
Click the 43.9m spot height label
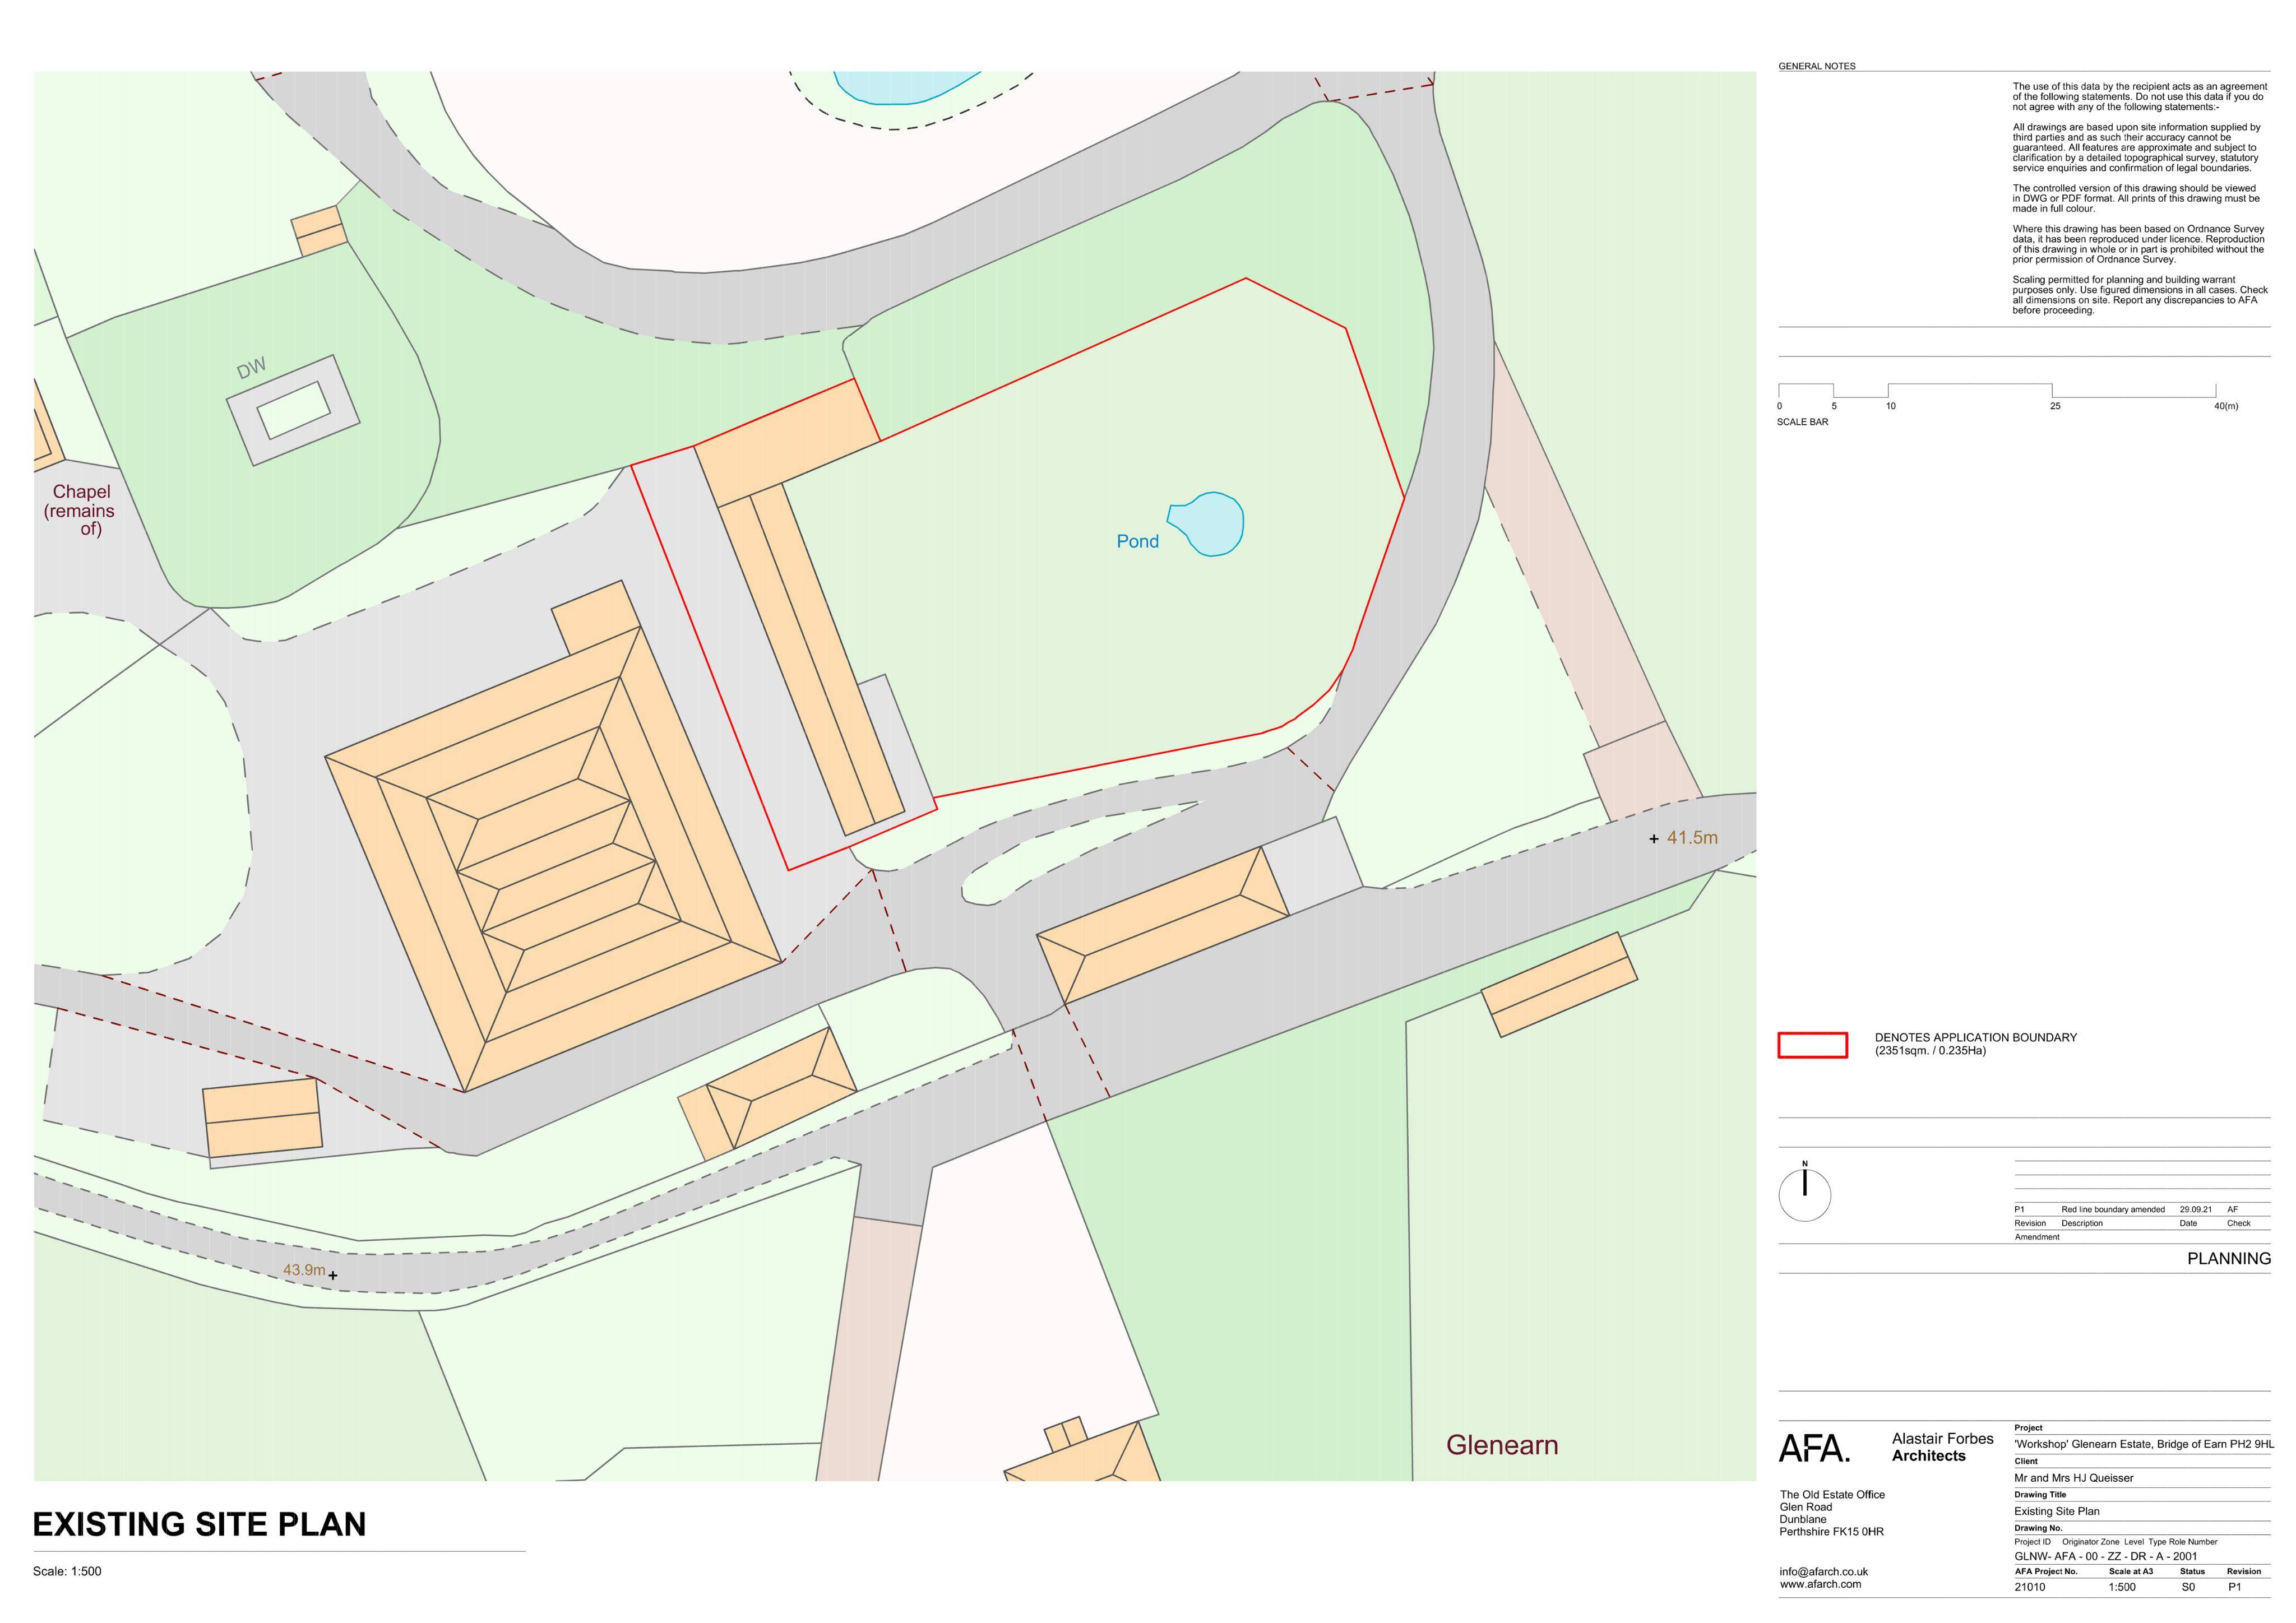pyautogui.click(x=304, y=1270)
